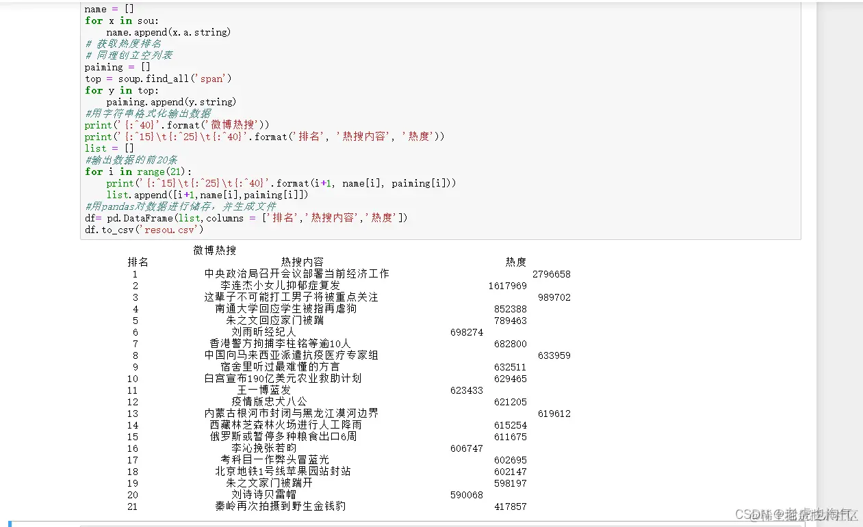The width and height of the screenshot is (863, 527).
Task: Click the heat value '2796658'
Action: coord(552,274)
